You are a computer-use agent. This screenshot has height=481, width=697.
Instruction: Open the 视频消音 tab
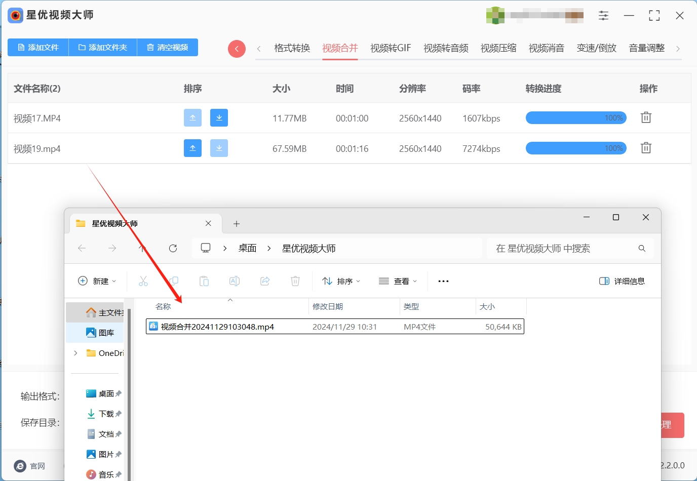tap(547, 48)
